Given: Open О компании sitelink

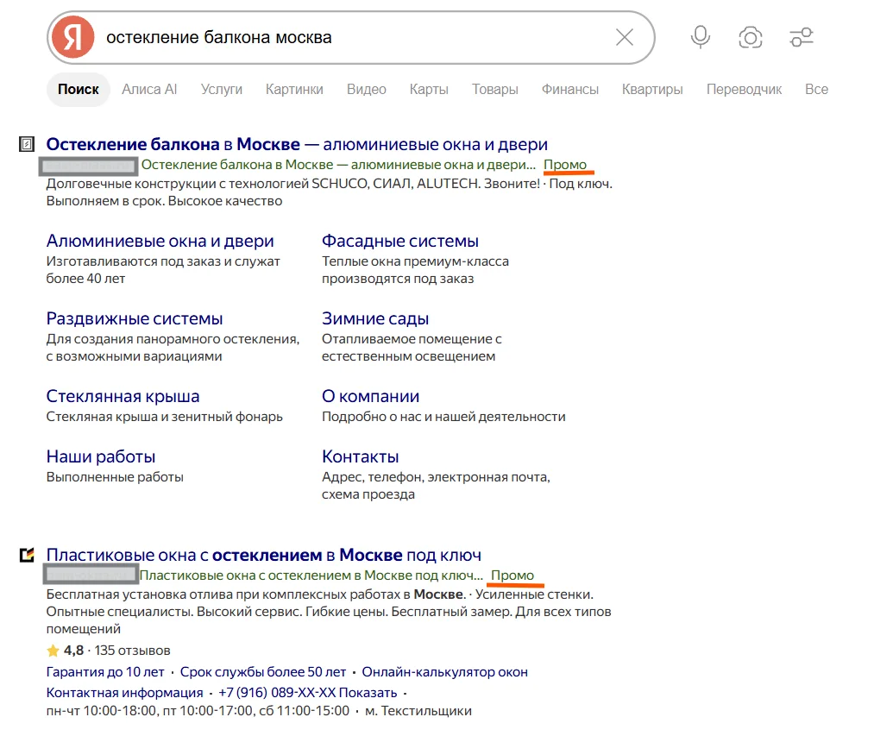Looking at the screenshot, I should tap(370, 396).
